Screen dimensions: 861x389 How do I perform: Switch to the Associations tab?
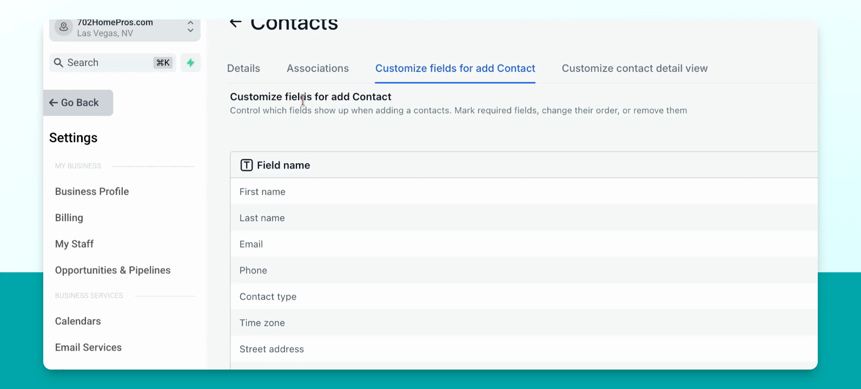[317, 69]
